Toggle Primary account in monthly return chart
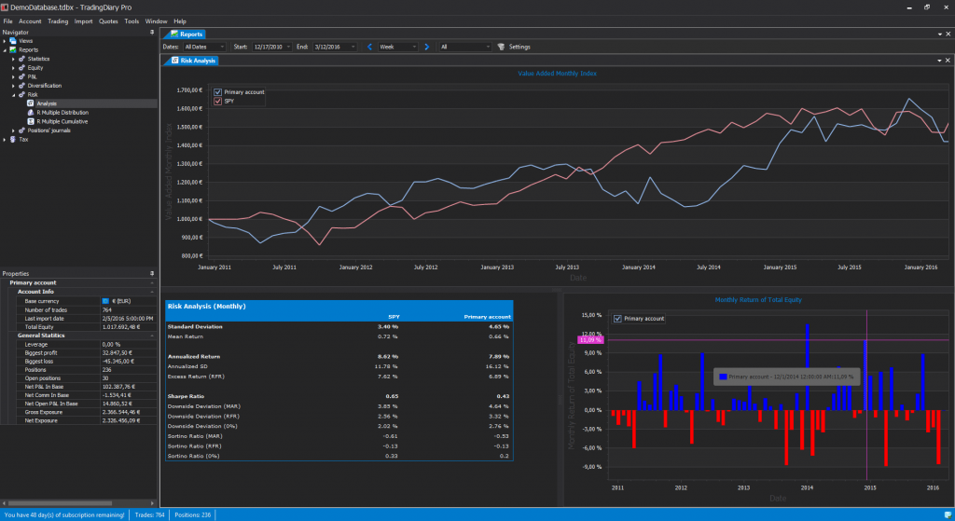This screenshot has height=521, width=955. tap(617, 319)
